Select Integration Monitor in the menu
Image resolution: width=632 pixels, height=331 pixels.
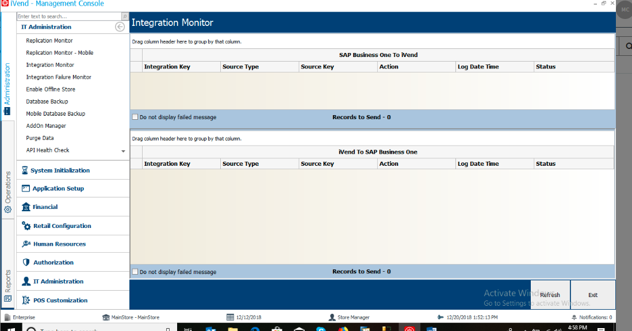coord(50,65)
